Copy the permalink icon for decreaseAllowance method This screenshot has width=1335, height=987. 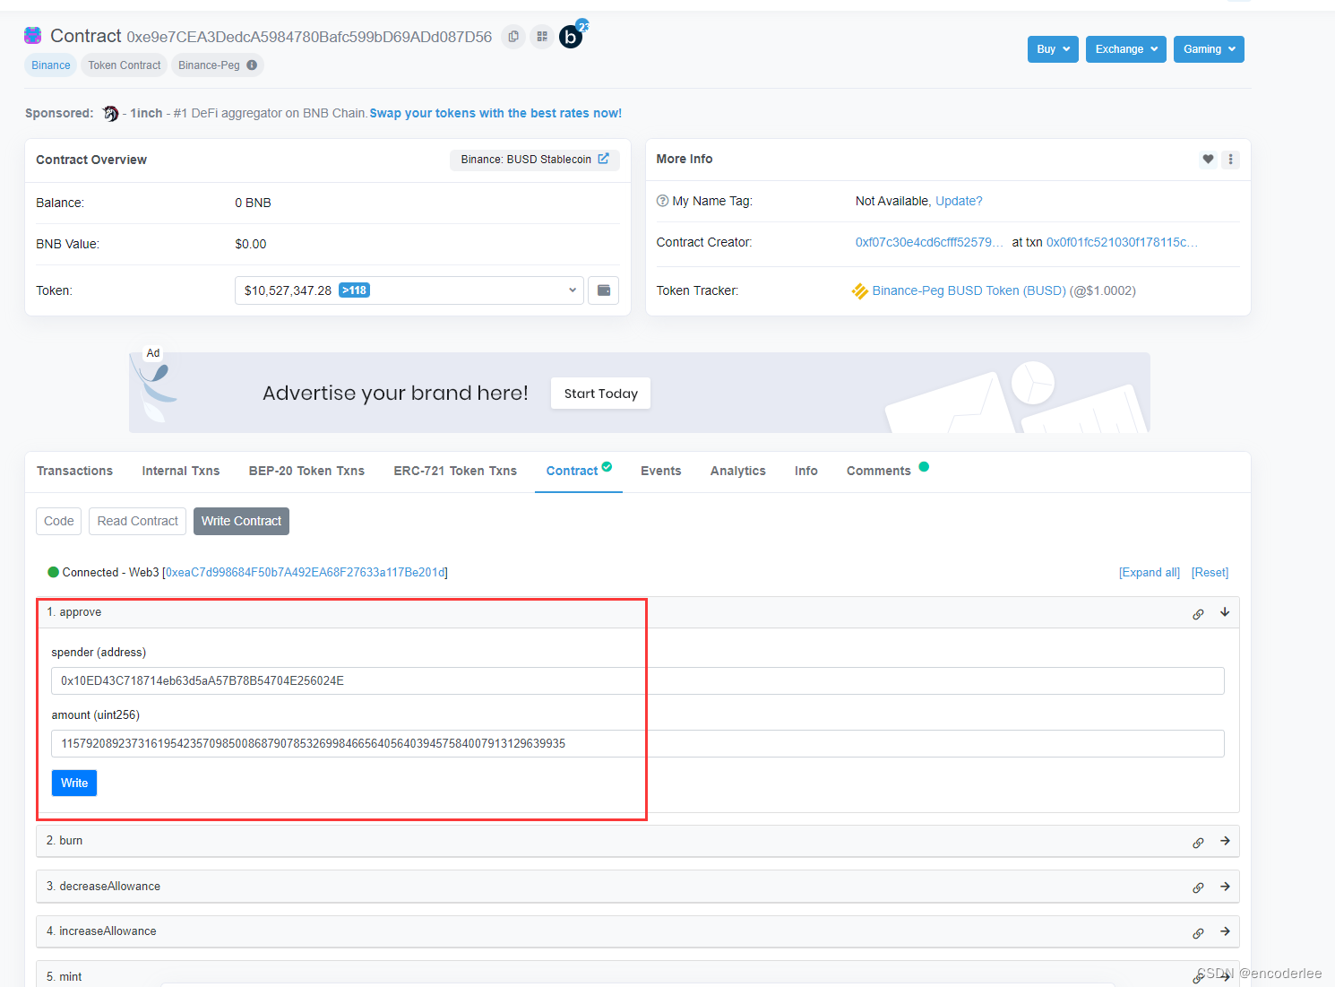[1198, 887]
